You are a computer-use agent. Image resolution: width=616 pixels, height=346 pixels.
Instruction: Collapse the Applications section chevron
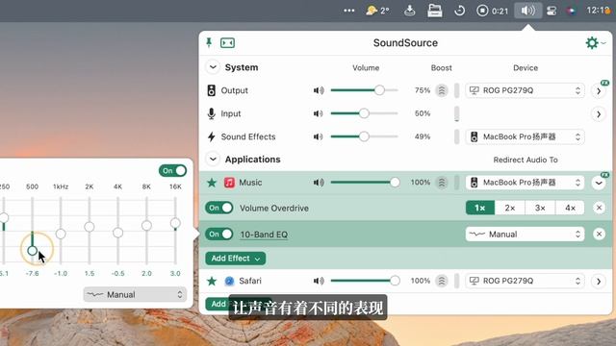point(213,159)
